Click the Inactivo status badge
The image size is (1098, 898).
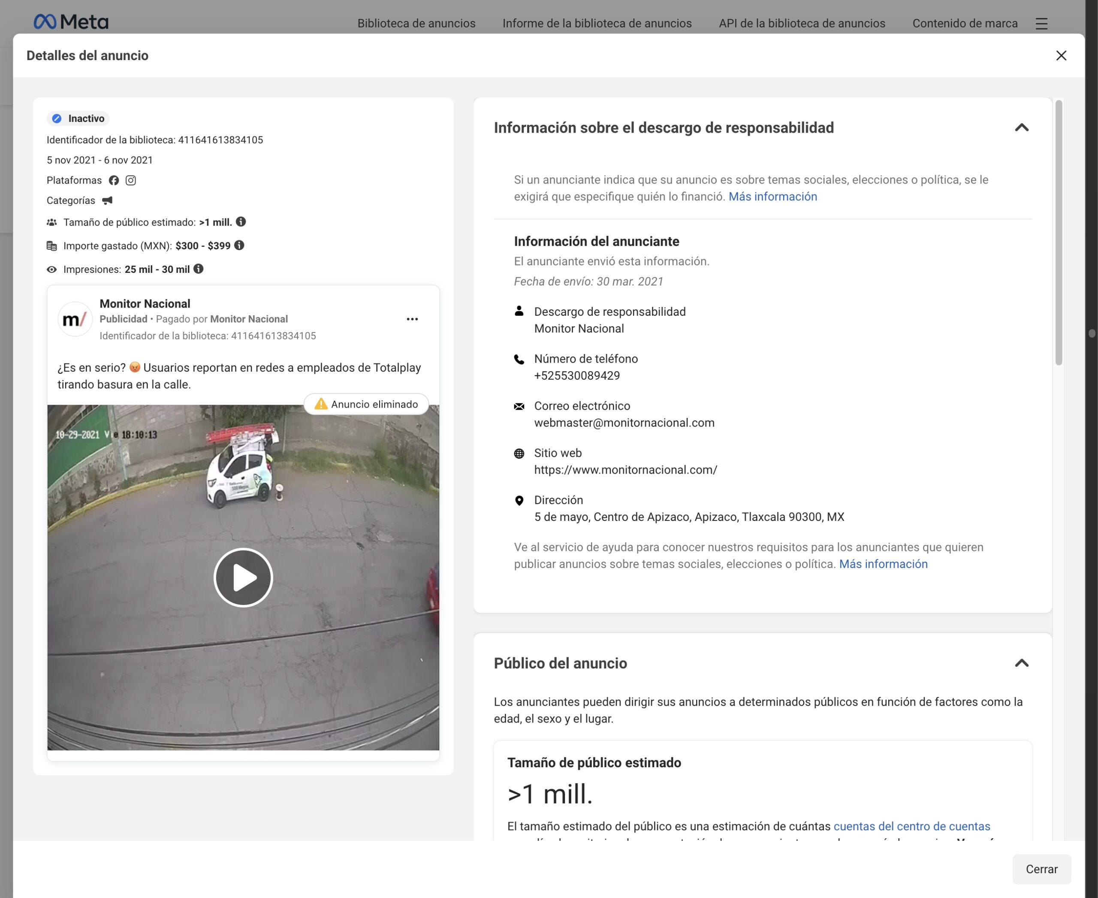point(78,118)
